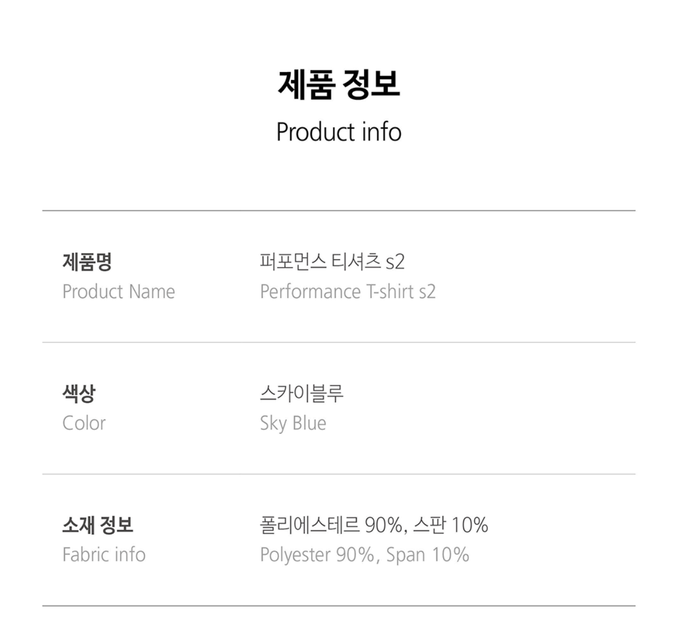Select the Color label text
This screenshot has width=689, height=626.
click(x=84, y=423)
